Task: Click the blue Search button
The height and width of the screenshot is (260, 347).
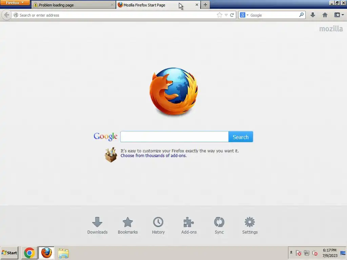Action: (241, 137)
